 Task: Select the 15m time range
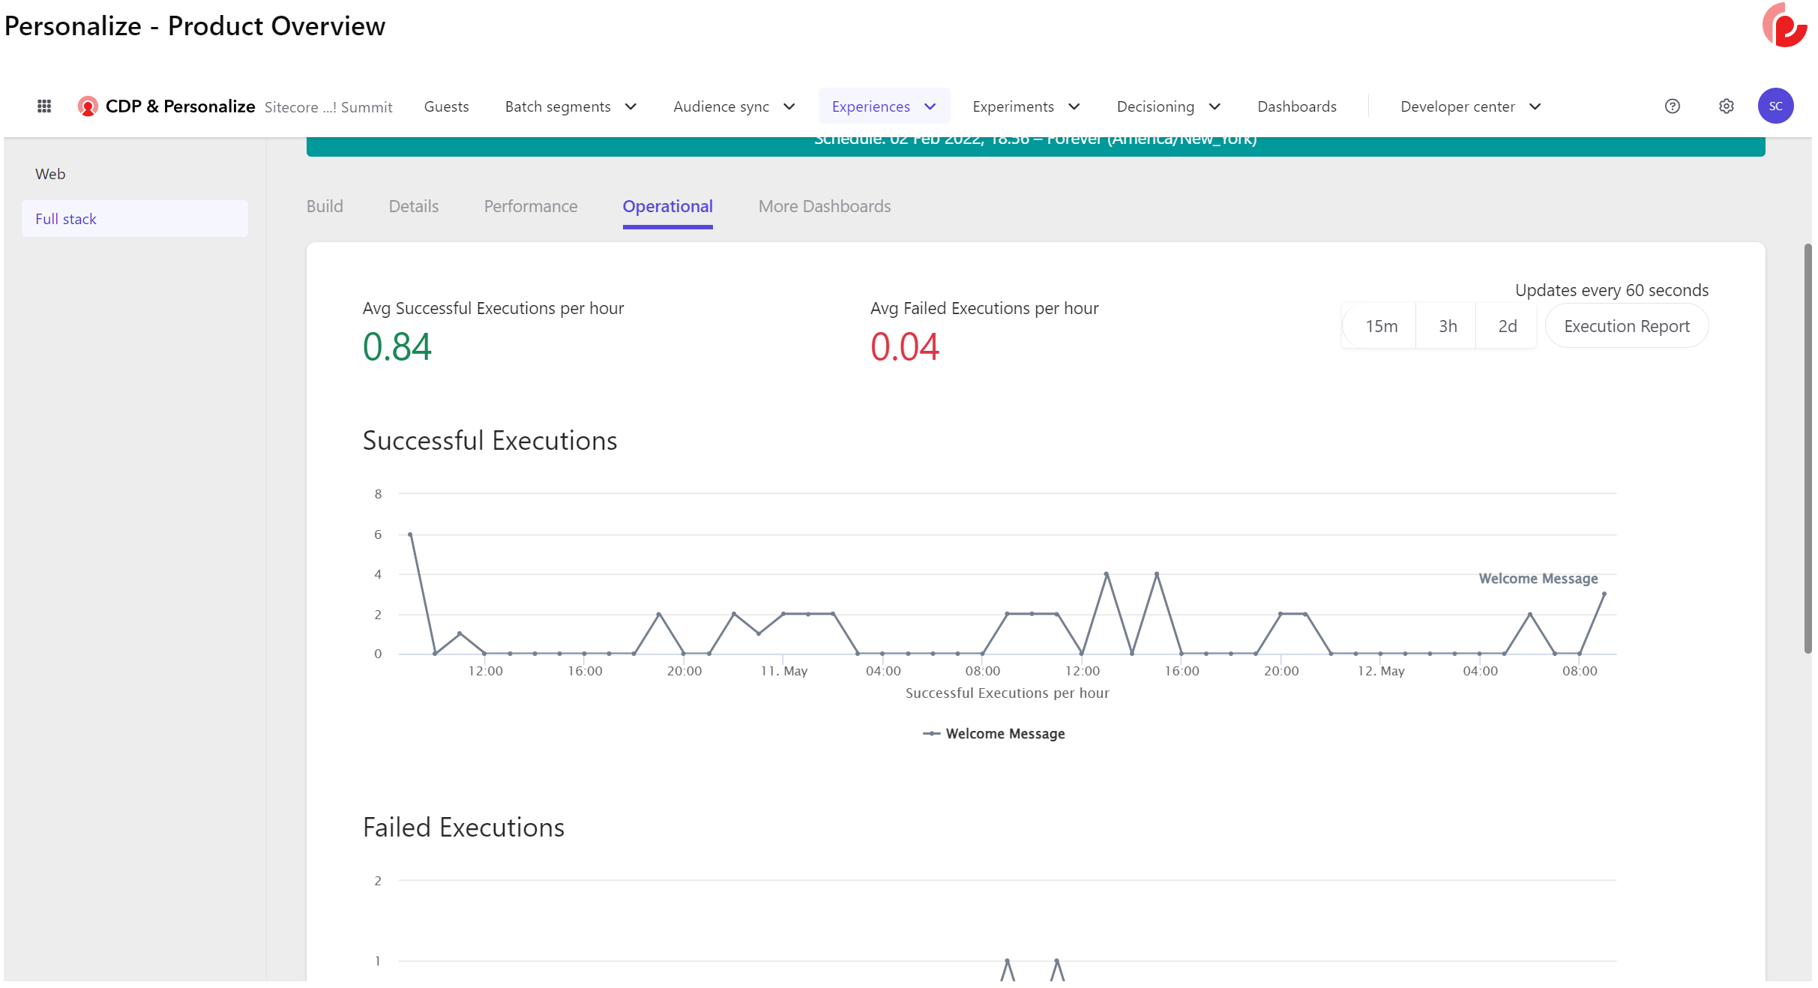(x=1381, y=326)
